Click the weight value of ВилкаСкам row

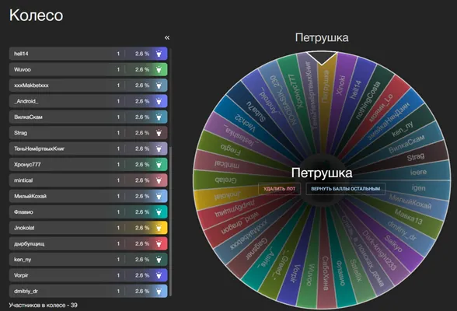(118, 117)
